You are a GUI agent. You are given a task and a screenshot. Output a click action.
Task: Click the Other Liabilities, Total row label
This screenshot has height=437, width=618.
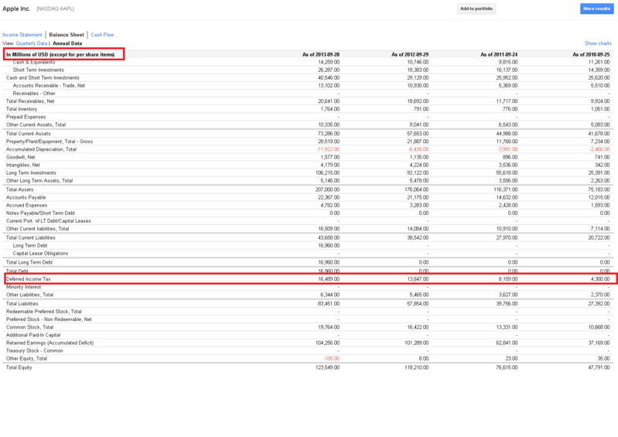pyautogui.click(x=29, y=295)
